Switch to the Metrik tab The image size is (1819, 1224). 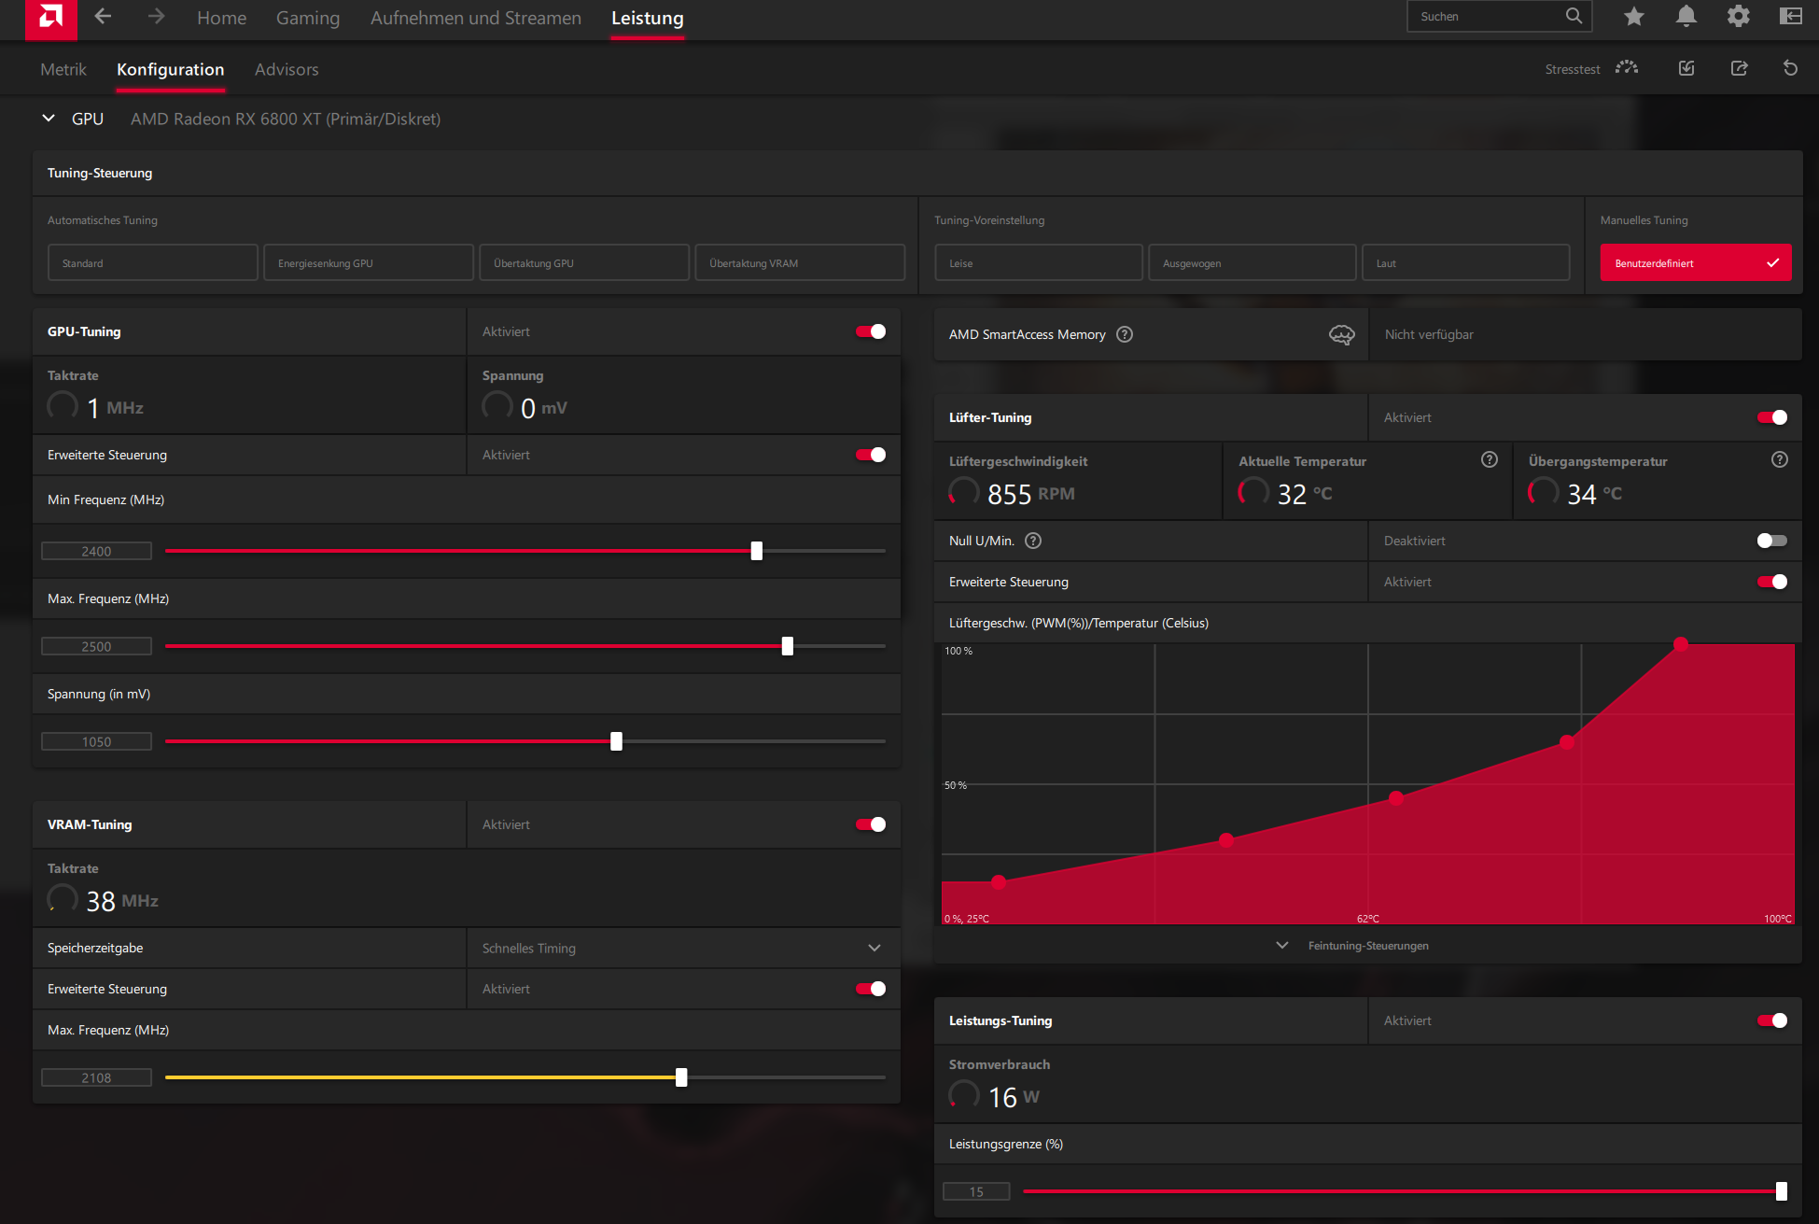[x=63, y=69]
